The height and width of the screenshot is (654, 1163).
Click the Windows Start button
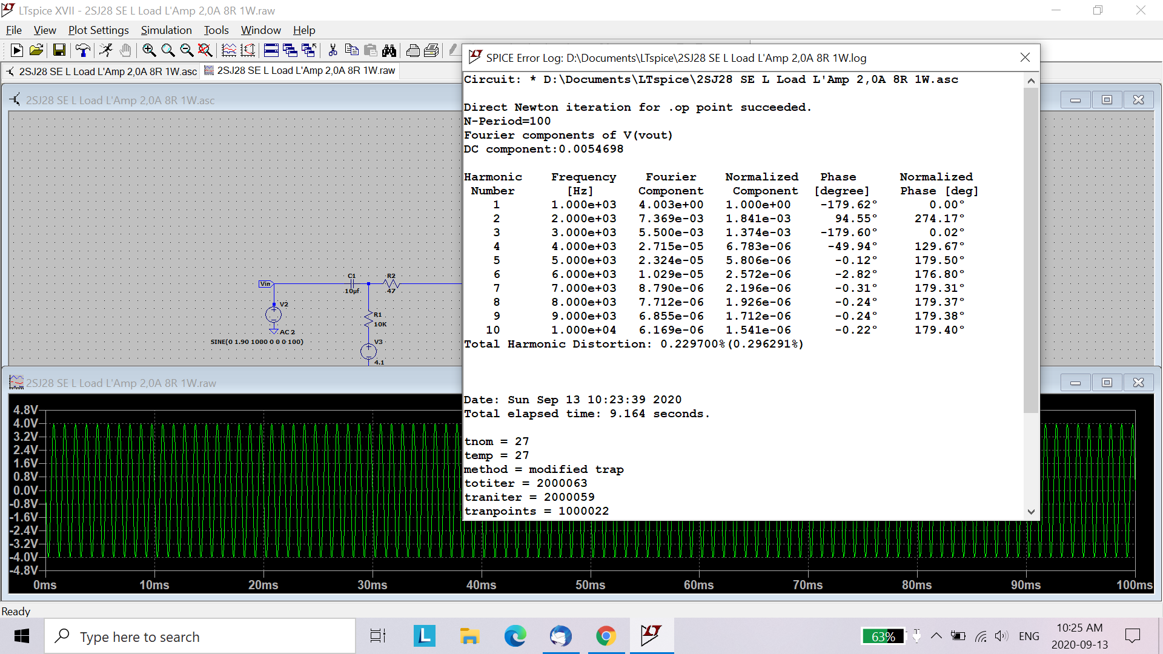[22, 636]
